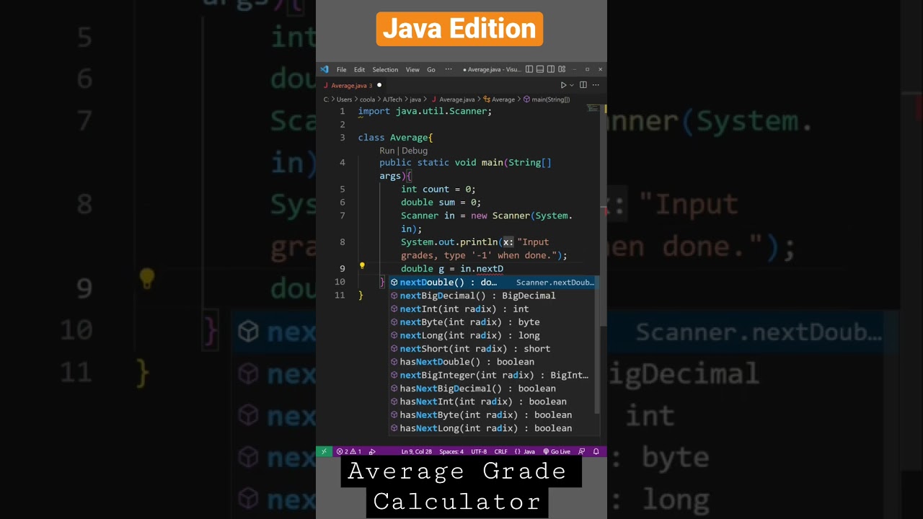Viewport: 923px width, 519px height.
Task: Toggle the secondary side bar layout icon
Action: tap(551, 70)
